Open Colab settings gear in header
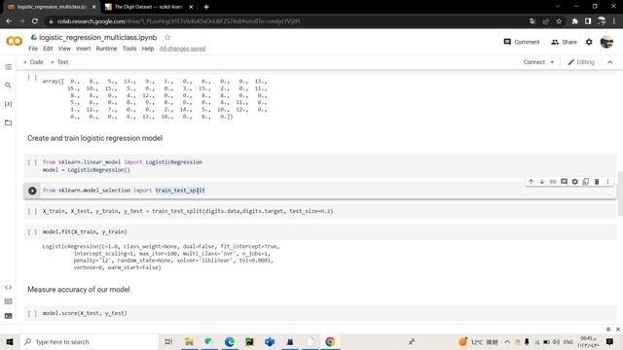The width and height of the screenshot is (623, 350). point(589,42)
